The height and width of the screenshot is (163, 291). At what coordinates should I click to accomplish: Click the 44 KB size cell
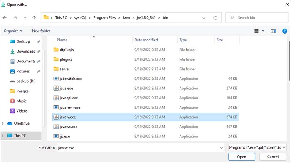[x=232, y=79]
